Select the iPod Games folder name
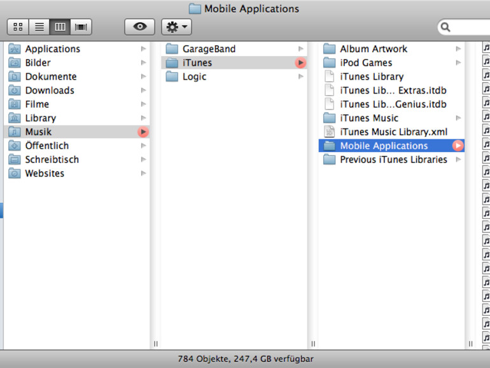Screen dimensions: 490x368 366,62
